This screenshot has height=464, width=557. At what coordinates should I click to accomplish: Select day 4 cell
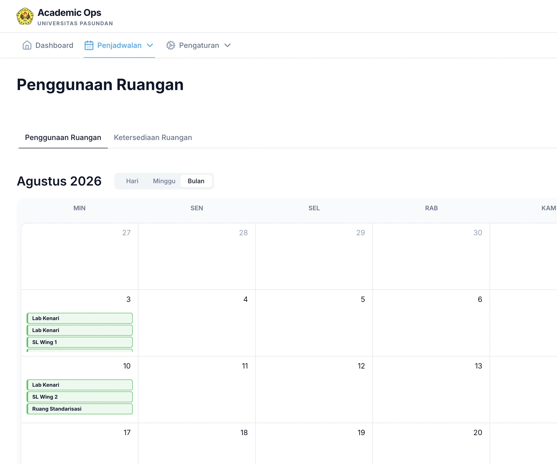pos(197,323)
